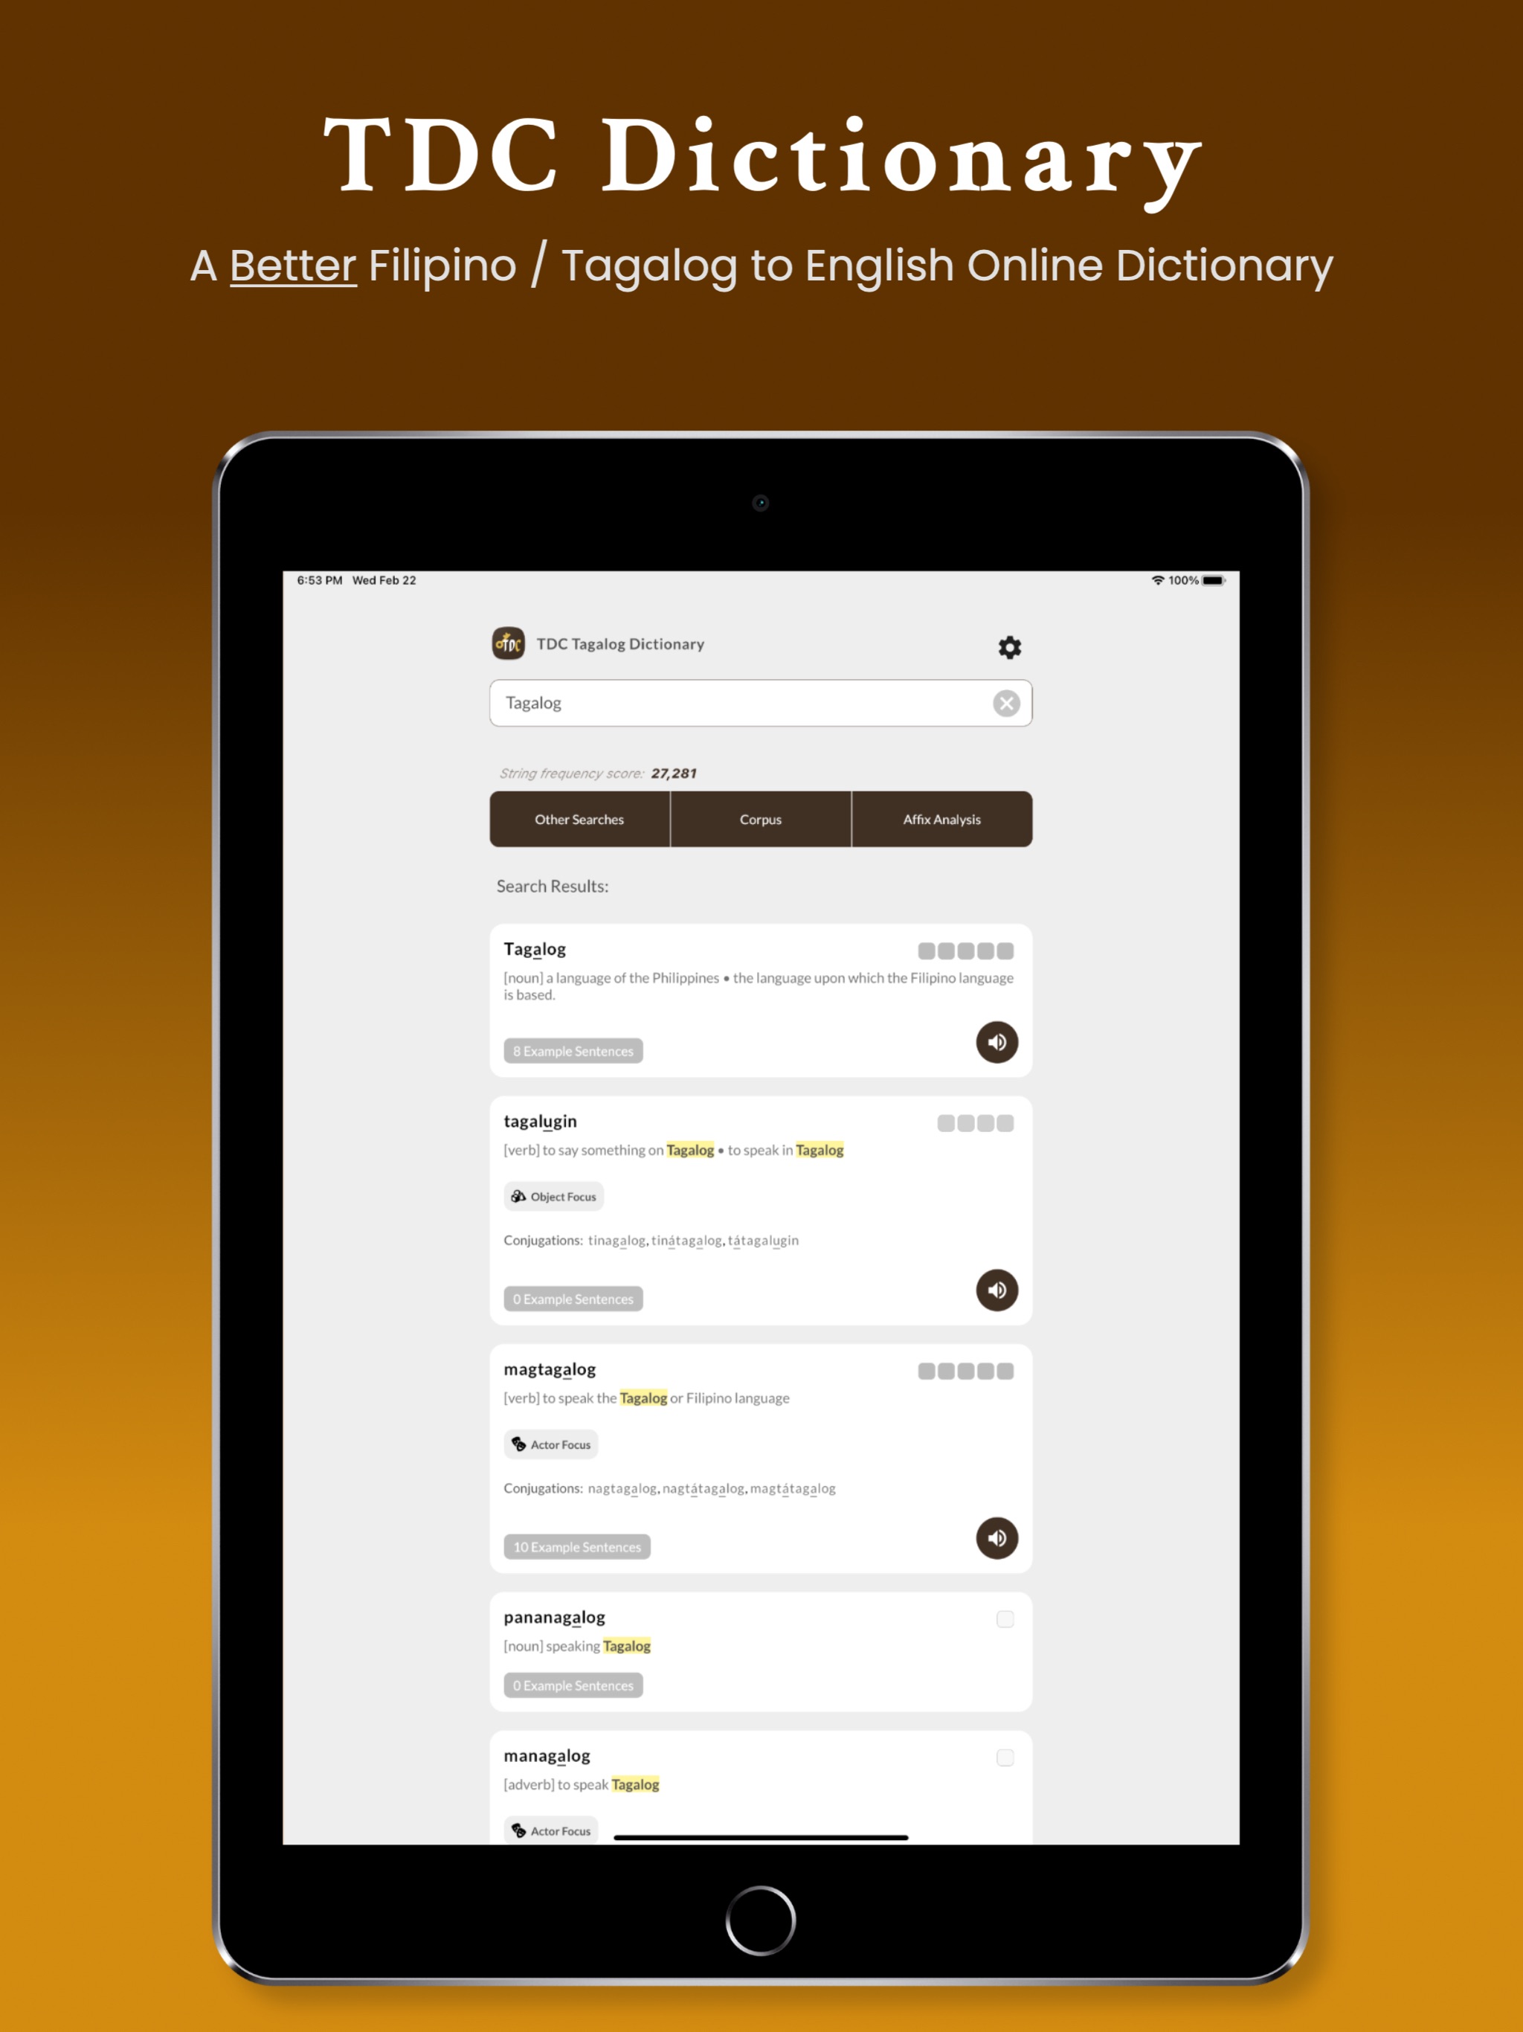Click audio speaker icon for Tagalog entry

1003,1041
